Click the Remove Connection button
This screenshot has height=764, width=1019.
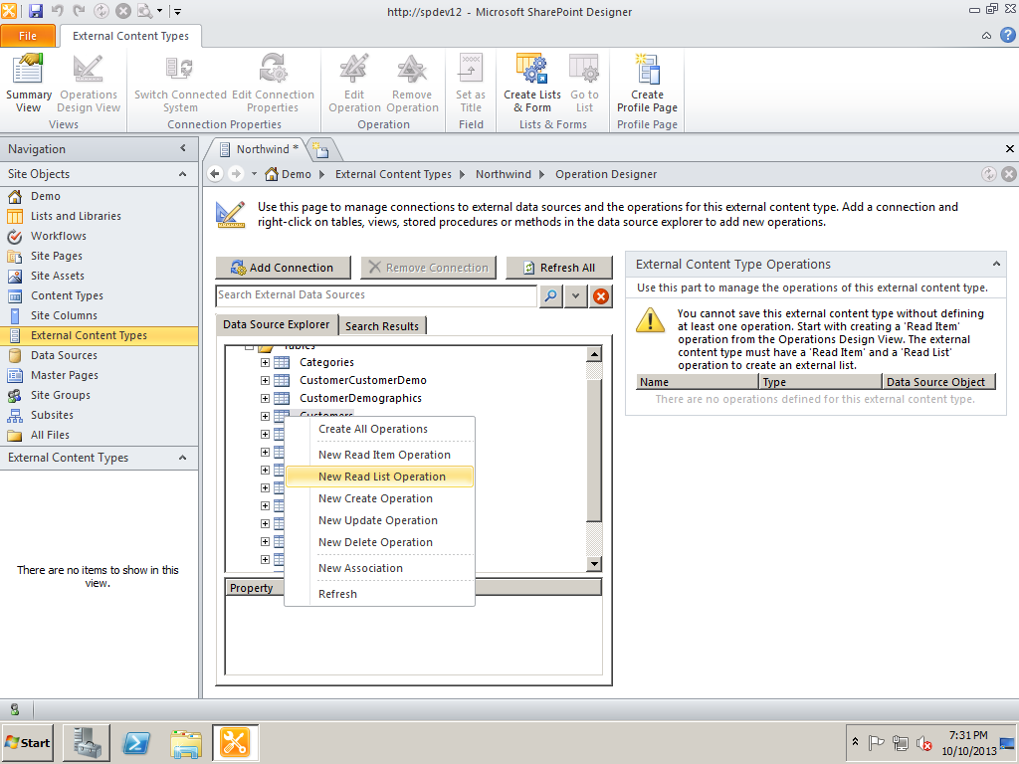pyautogui.click(x=428, y=268)
